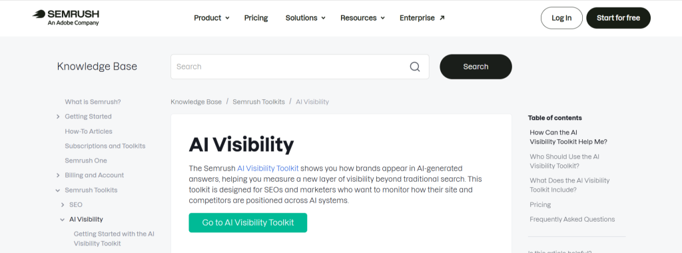Viewport: 682px width, 253px height.
Task: Expand the Billing and Account section
Action: (x=58, y=175)
